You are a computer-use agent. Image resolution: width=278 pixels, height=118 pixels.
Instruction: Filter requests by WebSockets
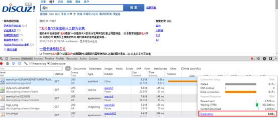[x=160, y=69]
